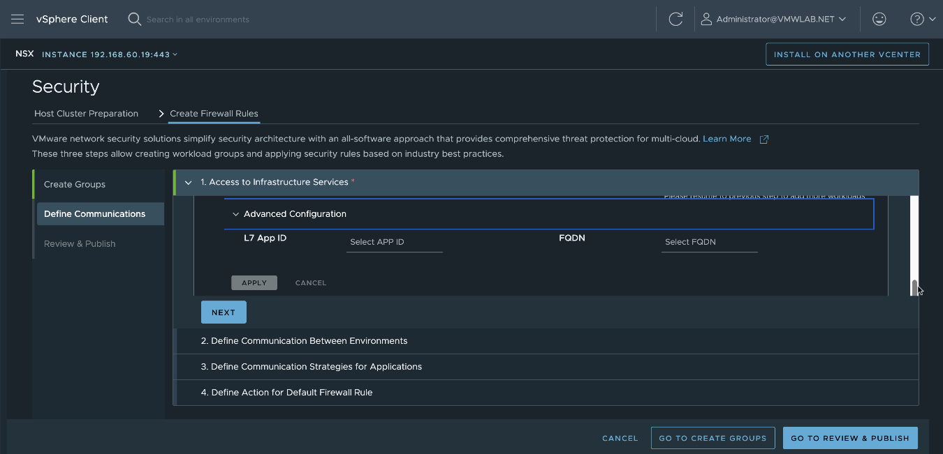This screenshot has height=454, width=943.
Task: Open the hamburger navigation menu
Action: (17, 19)
